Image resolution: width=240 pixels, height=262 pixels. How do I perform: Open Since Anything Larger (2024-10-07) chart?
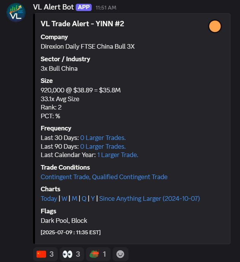[x=149, y=198]
